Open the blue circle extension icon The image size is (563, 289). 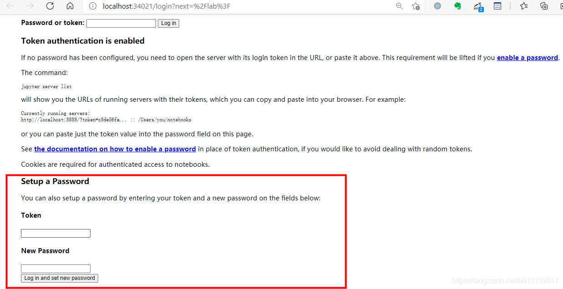point(437,6)
